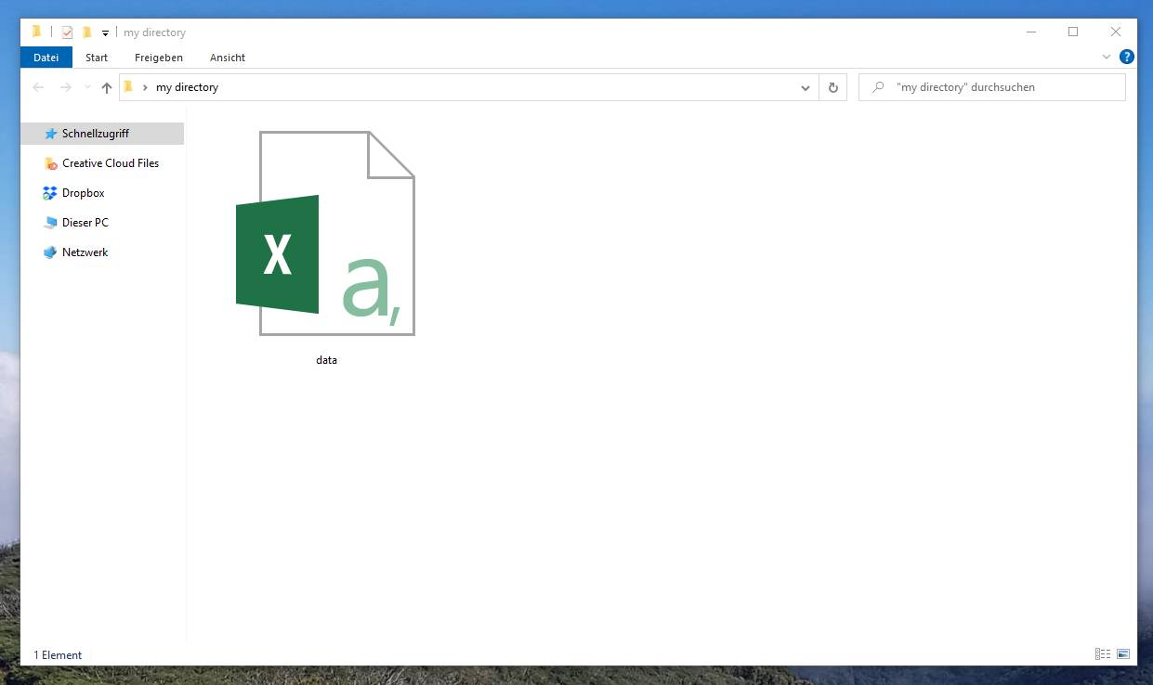Click the title bar folder icon
Screen dimensions: 1153x685
pos(37,32)
